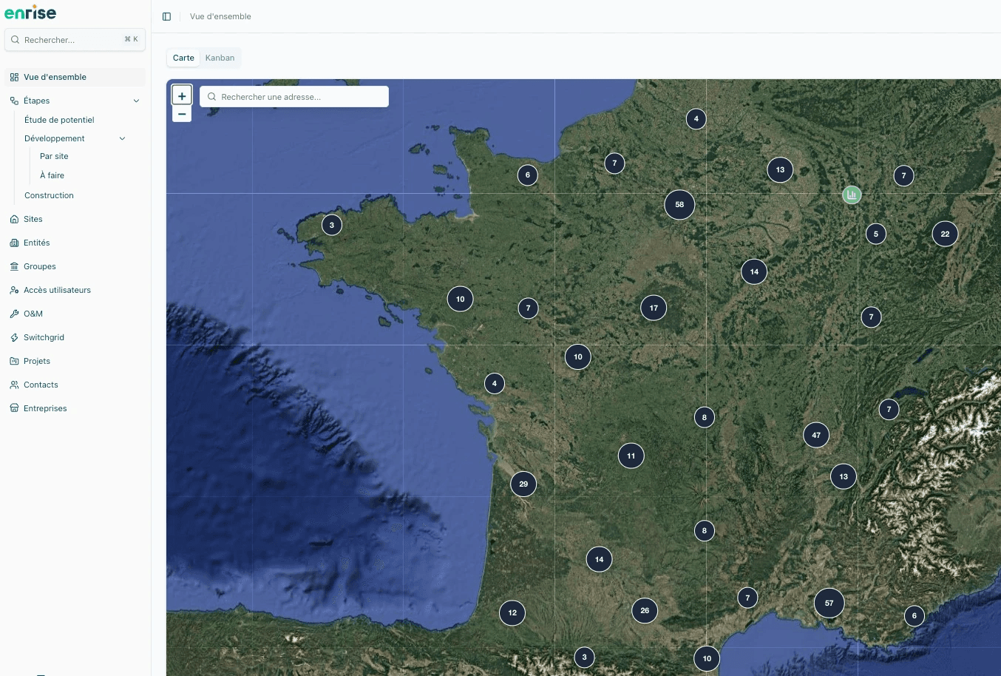The image size is (1001, 676).
Task: Click the Groupes bank icon
Action: pyautogui.click(x=14, y=266)
